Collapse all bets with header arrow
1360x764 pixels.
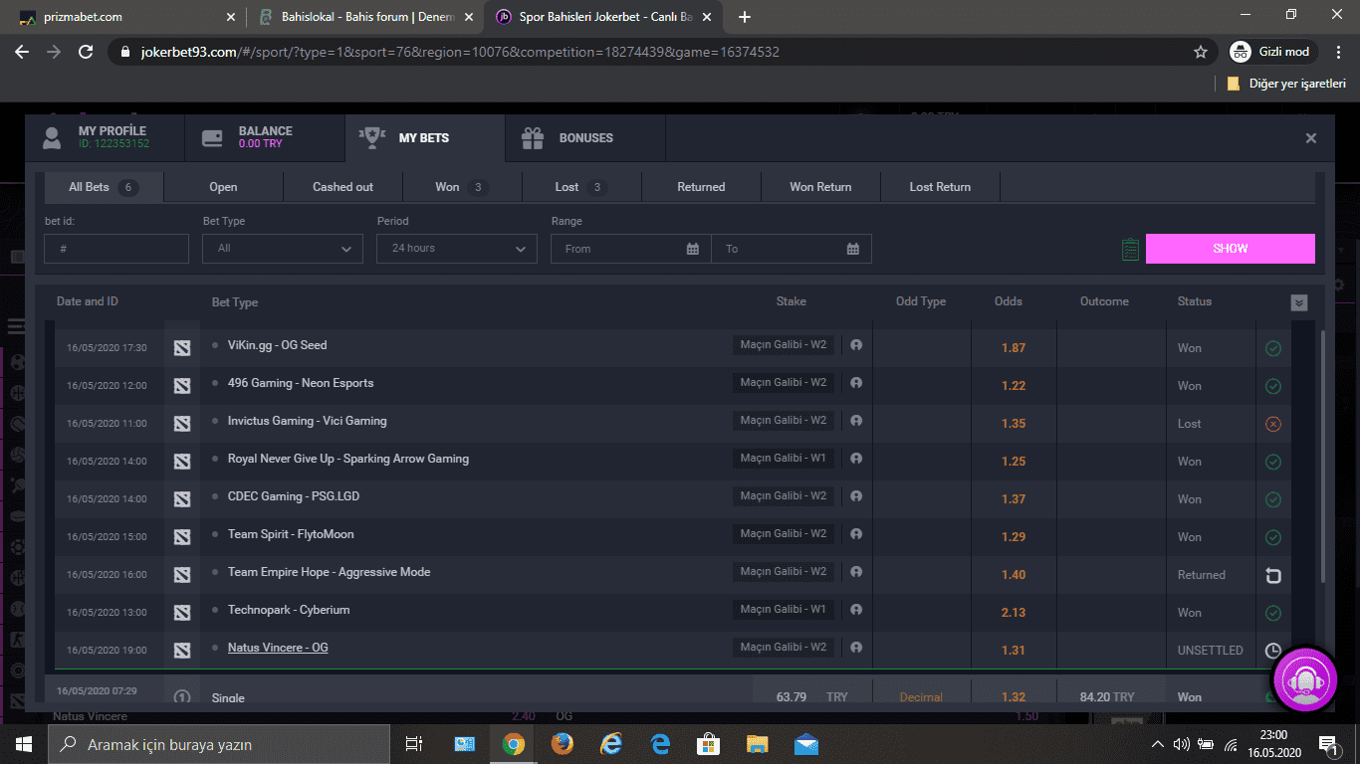point(1298,302)
